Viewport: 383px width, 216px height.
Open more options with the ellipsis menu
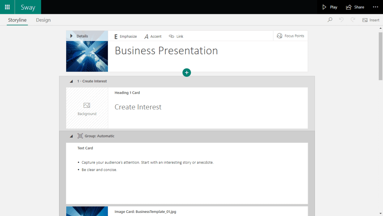click(x=375, y=7)
